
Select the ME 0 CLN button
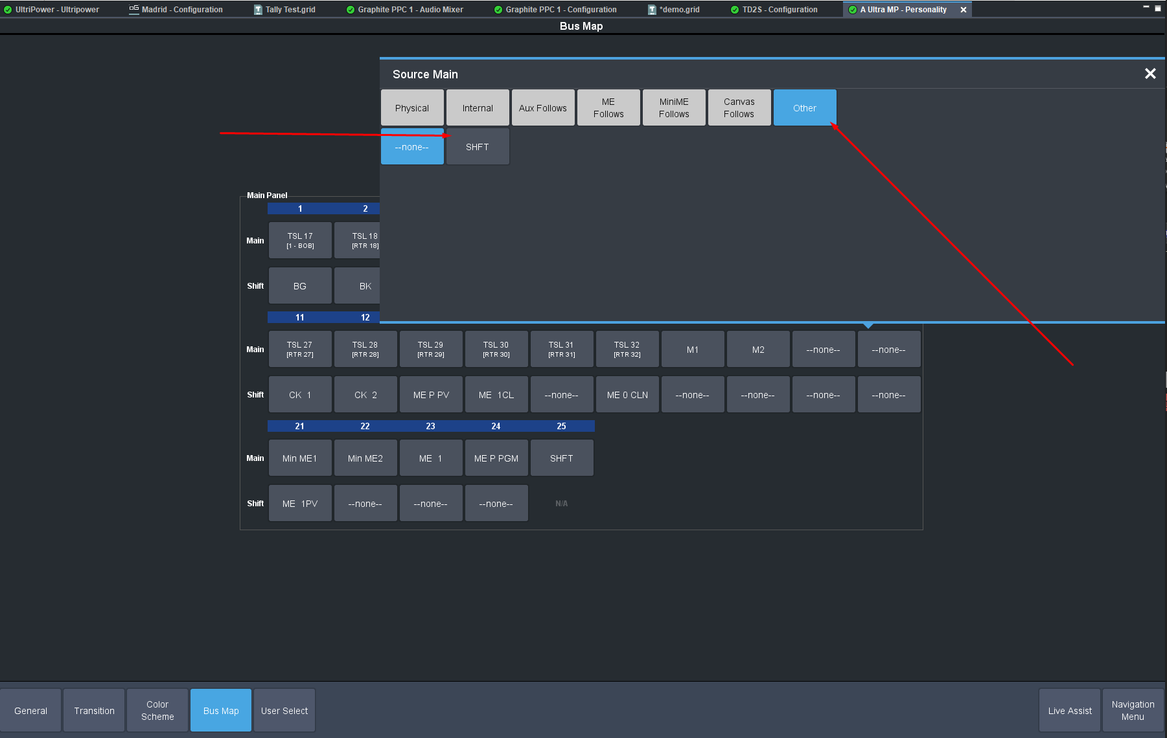[627, 394]
